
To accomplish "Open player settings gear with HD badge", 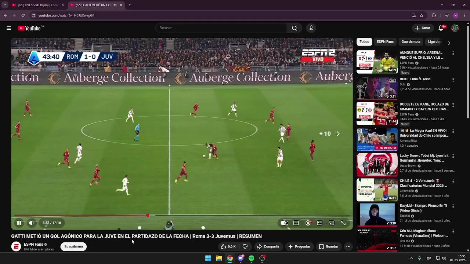I will (308, 223).
